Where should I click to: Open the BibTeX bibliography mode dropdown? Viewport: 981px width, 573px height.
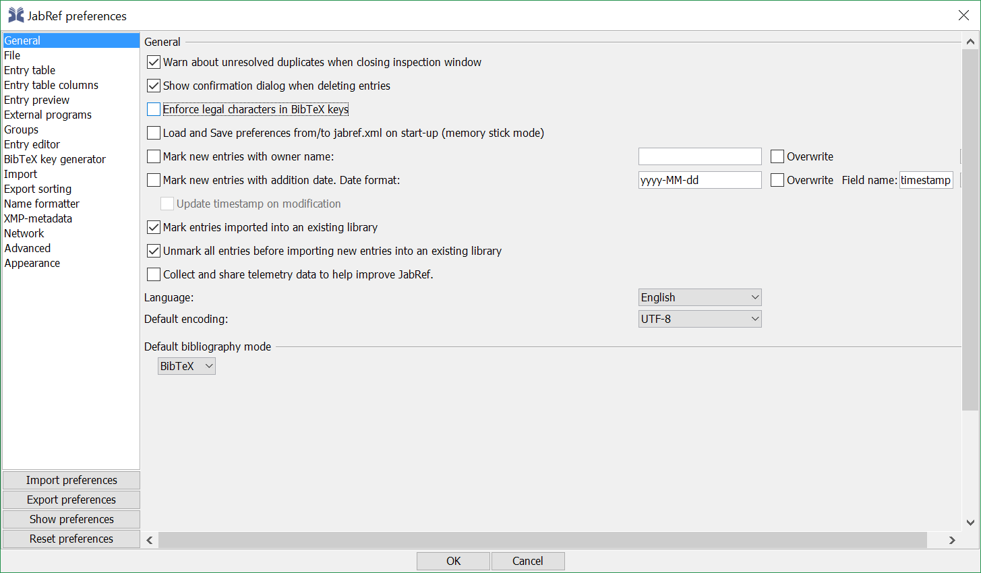pos(186,366)
